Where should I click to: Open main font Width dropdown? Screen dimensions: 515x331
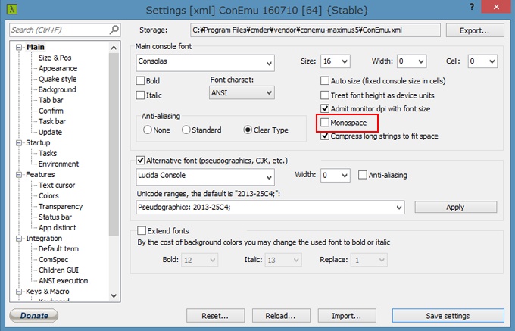412,61
